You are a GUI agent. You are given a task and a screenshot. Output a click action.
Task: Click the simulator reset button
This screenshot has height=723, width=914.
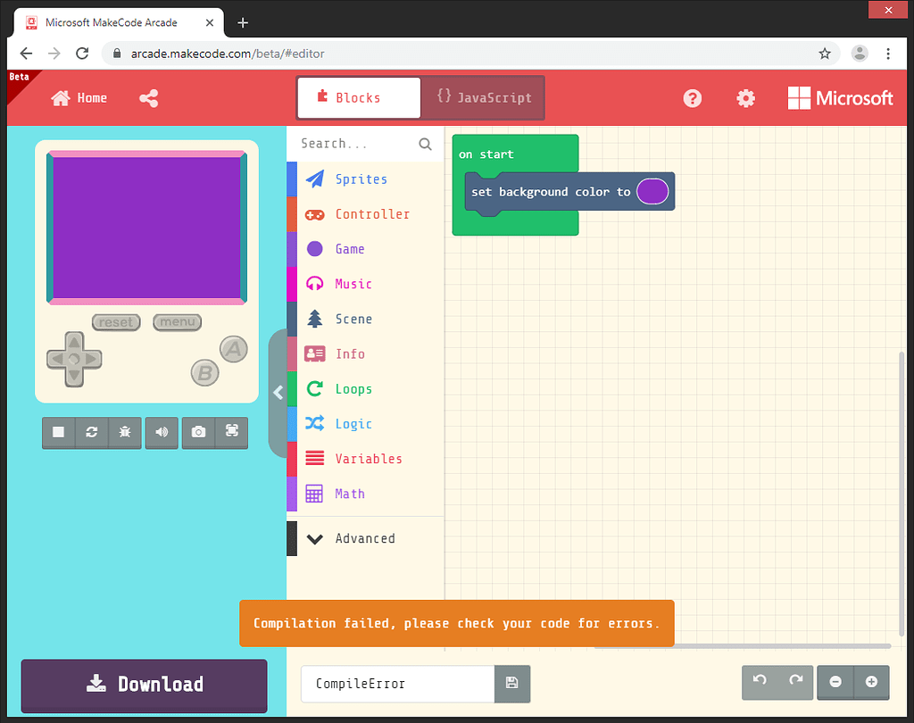(x=116, y=322)
